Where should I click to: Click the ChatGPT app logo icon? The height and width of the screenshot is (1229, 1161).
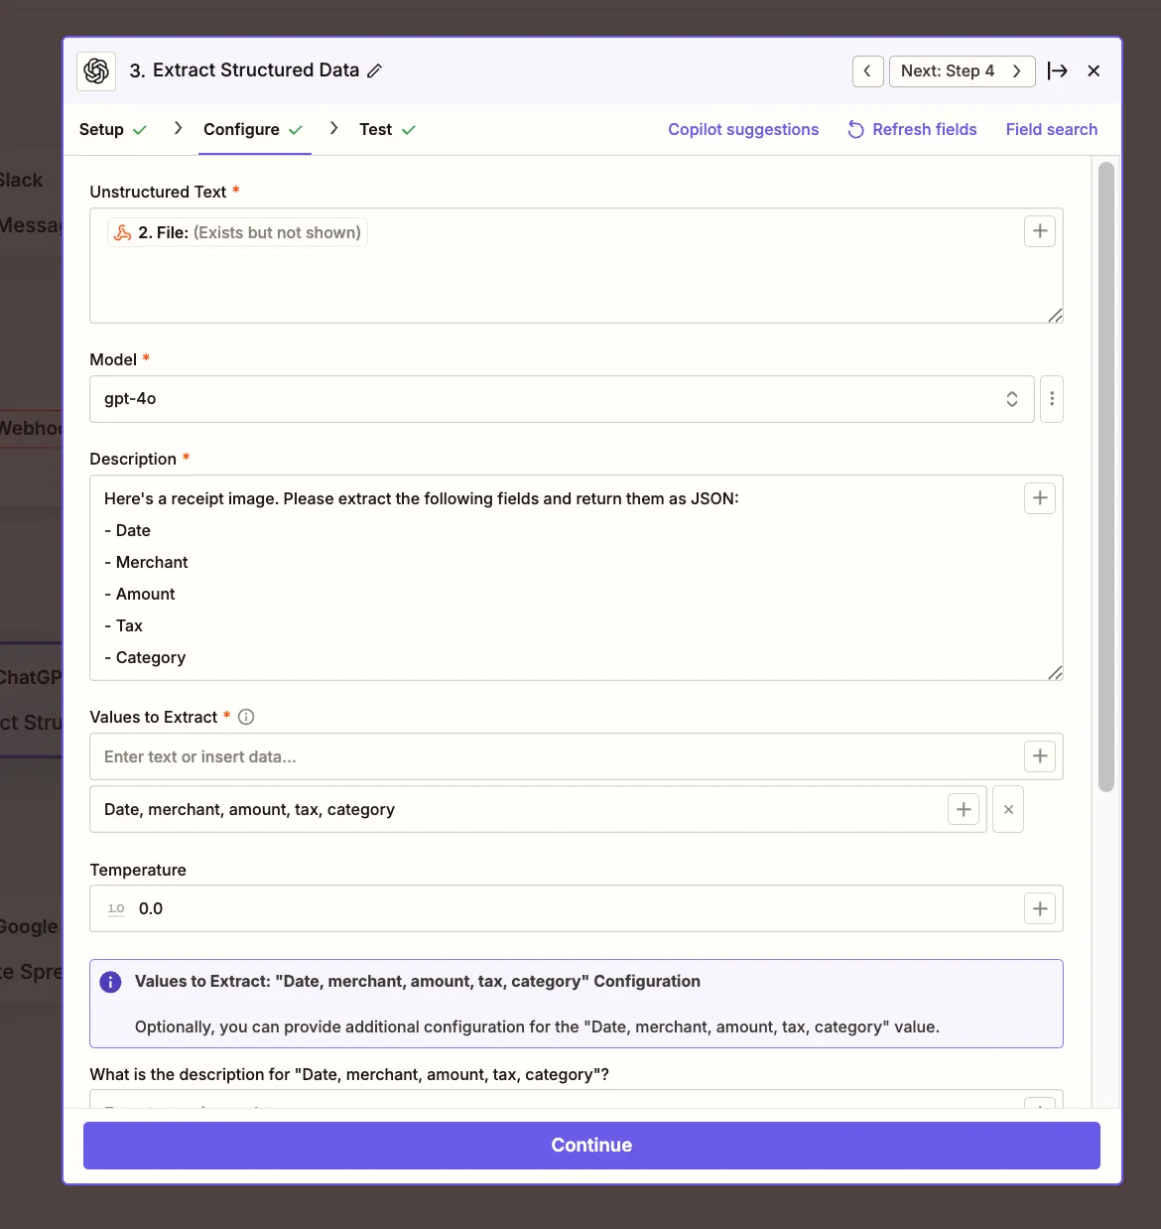click(x=96, y=70)
